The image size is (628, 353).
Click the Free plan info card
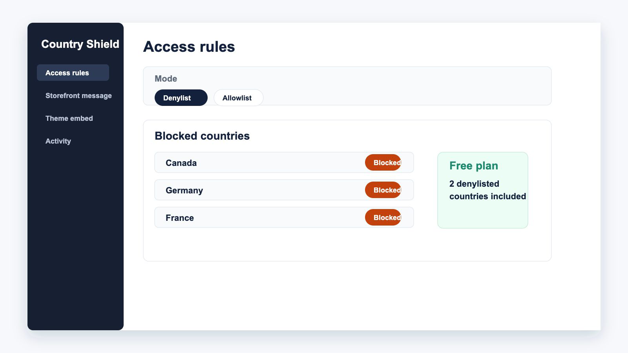483,190
